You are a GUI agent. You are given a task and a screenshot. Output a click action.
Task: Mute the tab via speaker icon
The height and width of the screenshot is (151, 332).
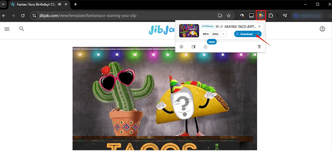(x=59, y=4)
